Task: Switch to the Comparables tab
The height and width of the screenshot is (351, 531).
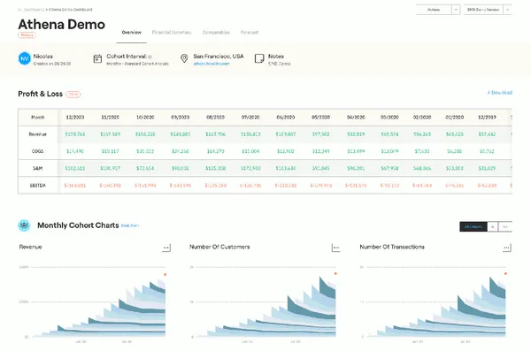Action: [216, 33]
